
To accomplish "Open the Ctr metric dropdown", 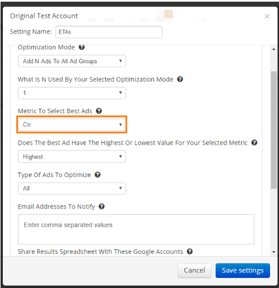I will 72,124.
